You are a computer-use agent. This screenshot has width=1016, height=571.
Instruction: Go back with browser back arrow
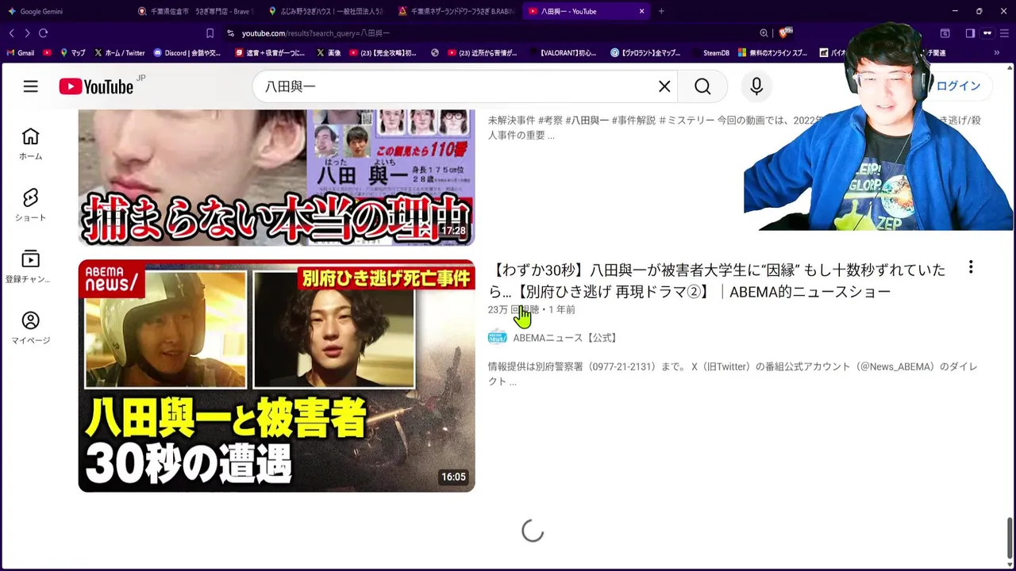(11, 33)
